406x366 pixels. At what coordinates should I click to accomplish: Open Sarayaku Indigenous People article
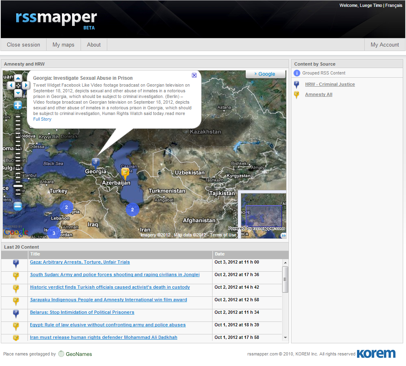pos(108,300)
